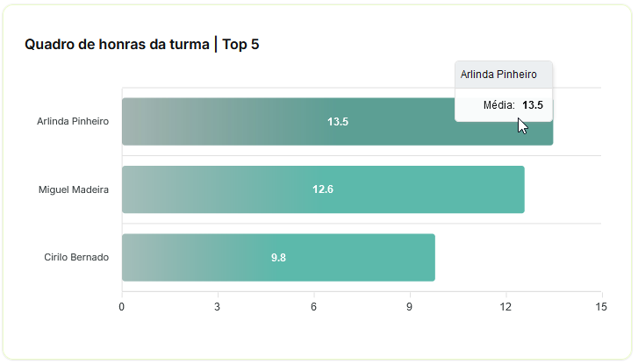Image resolution: width=638 pixels, height=364 pixels.
Task: Click the tooltip header Arlinda Pinheiro
Action: click(x=498, y=75)
